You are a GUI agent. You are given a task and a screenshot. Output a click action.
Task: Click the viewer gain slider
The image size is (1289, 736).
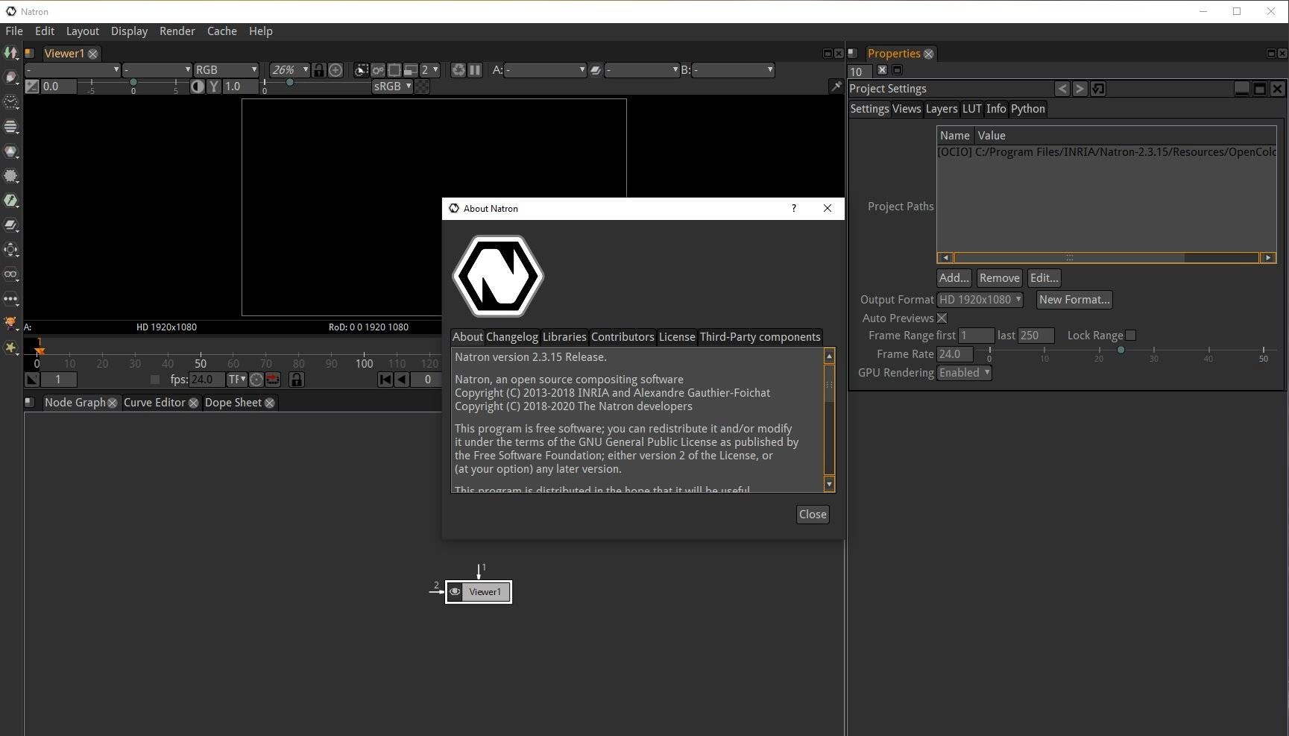click(x=133, y=85)
